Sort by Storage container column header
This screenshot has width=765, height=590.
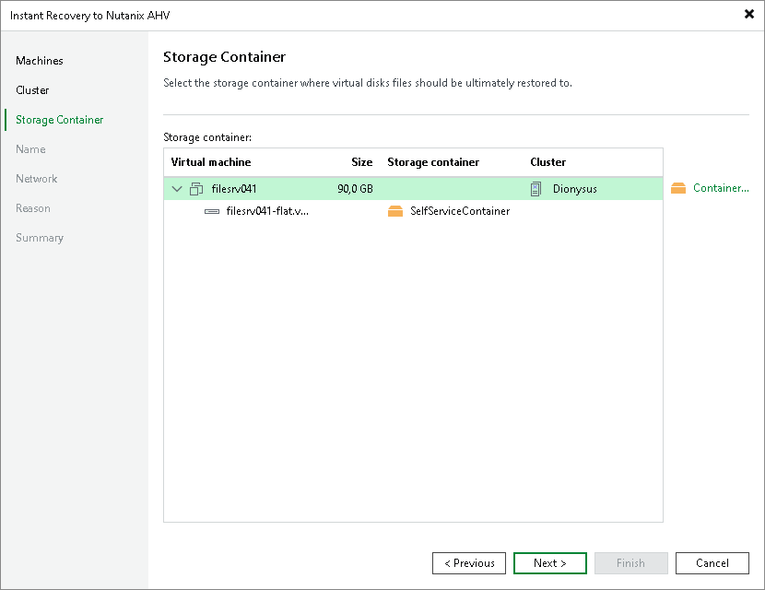pos(433,162)
